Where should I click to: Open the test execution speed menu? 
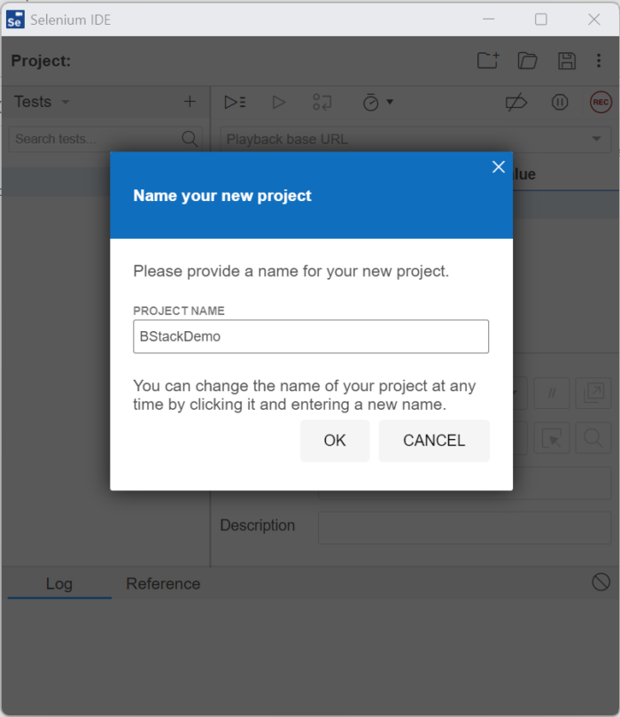coord(376,102)
